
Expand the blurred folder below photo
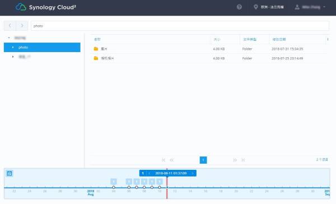13,57
